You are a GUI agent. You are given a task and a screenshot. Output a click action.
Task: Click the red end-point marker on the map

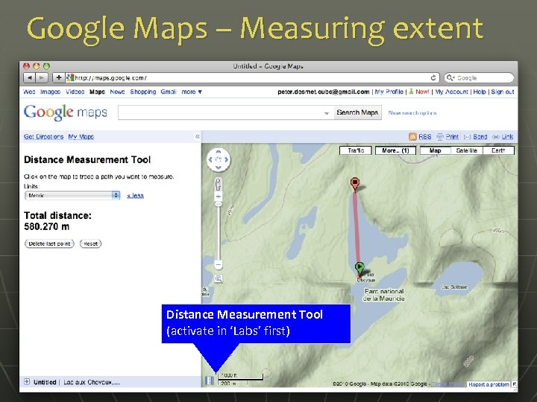point(355,184)
